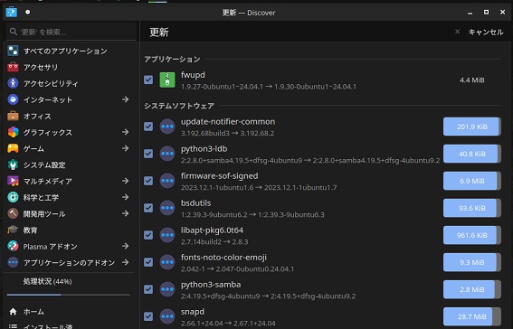
Task: Expand the Science and Engineering arrow
Action: (125, 197)
